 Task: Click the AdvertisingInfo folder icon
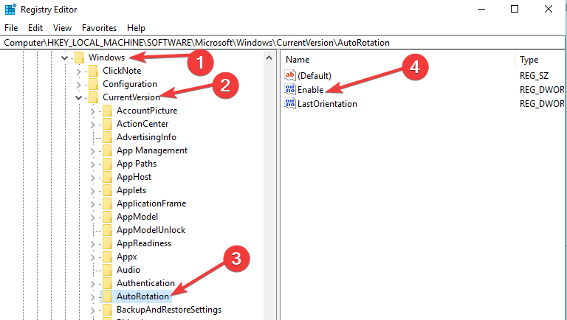(107, 137)
